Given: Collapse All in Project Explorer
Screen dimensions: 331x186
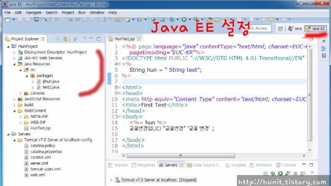Looking at the screenshot, I should coord(58,39).
